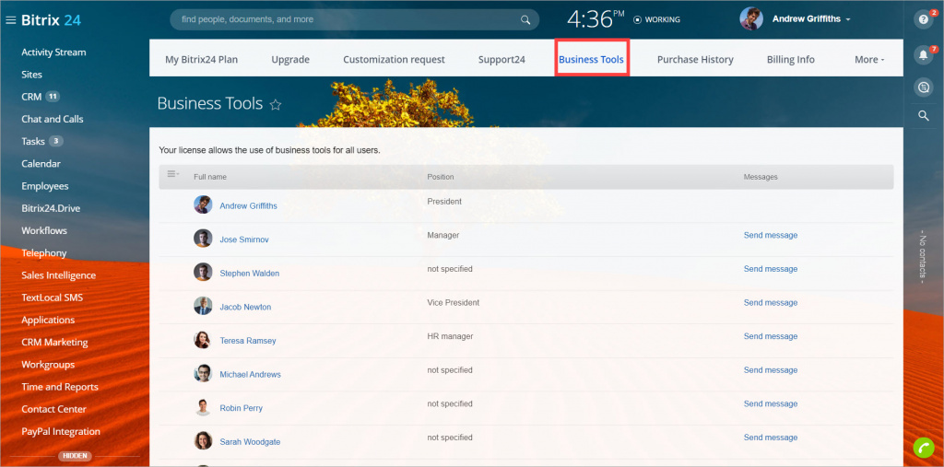Click the green phone call button
The width and height of the screenshot is (944, 467).
click(923, 447)
